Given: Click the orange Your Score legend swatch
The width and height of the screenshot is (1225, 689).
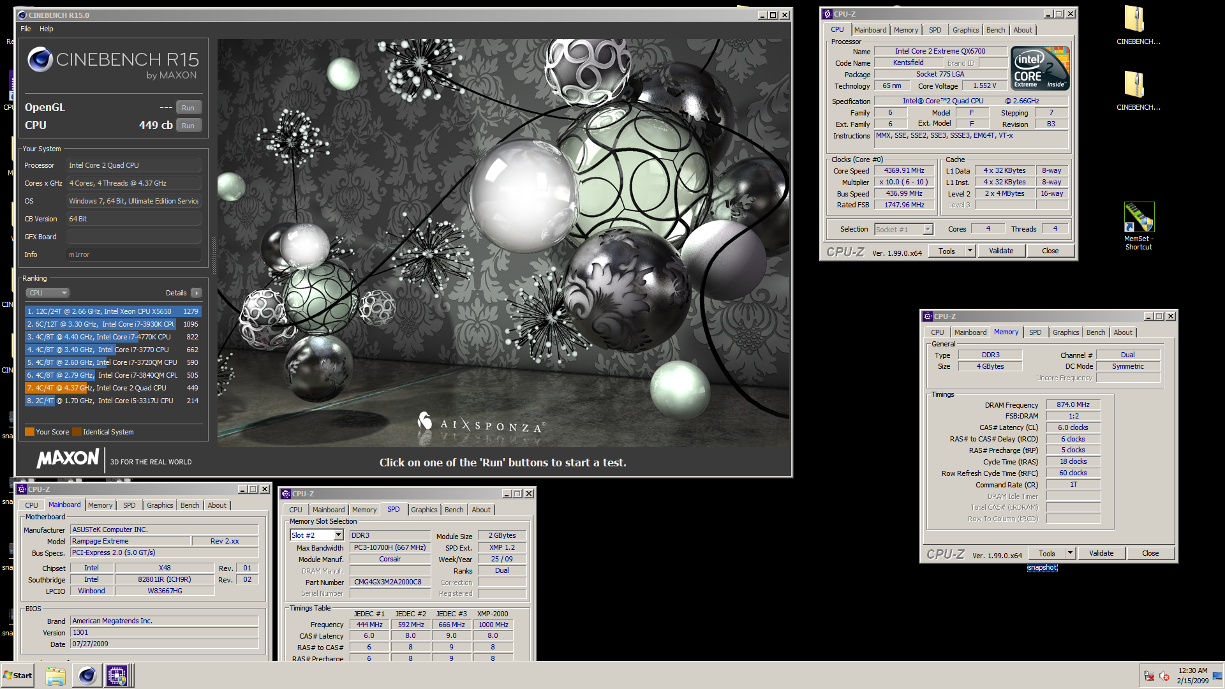Looking at the screenshot, I should (29, 432).
